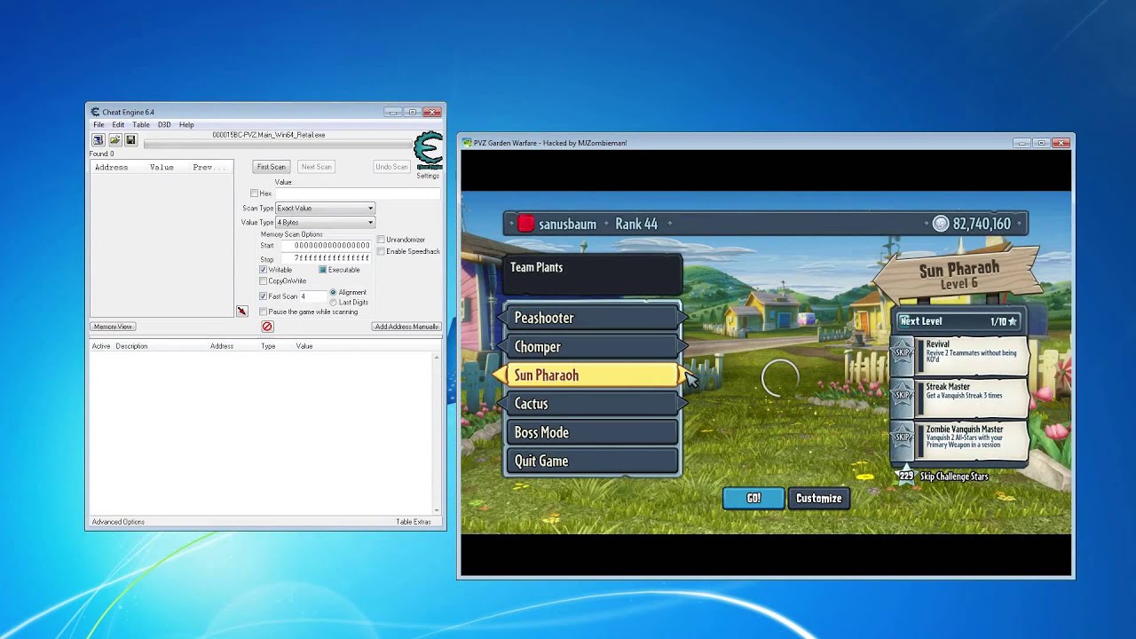
Task: Click the red clear address list icon
Action: 266,327
